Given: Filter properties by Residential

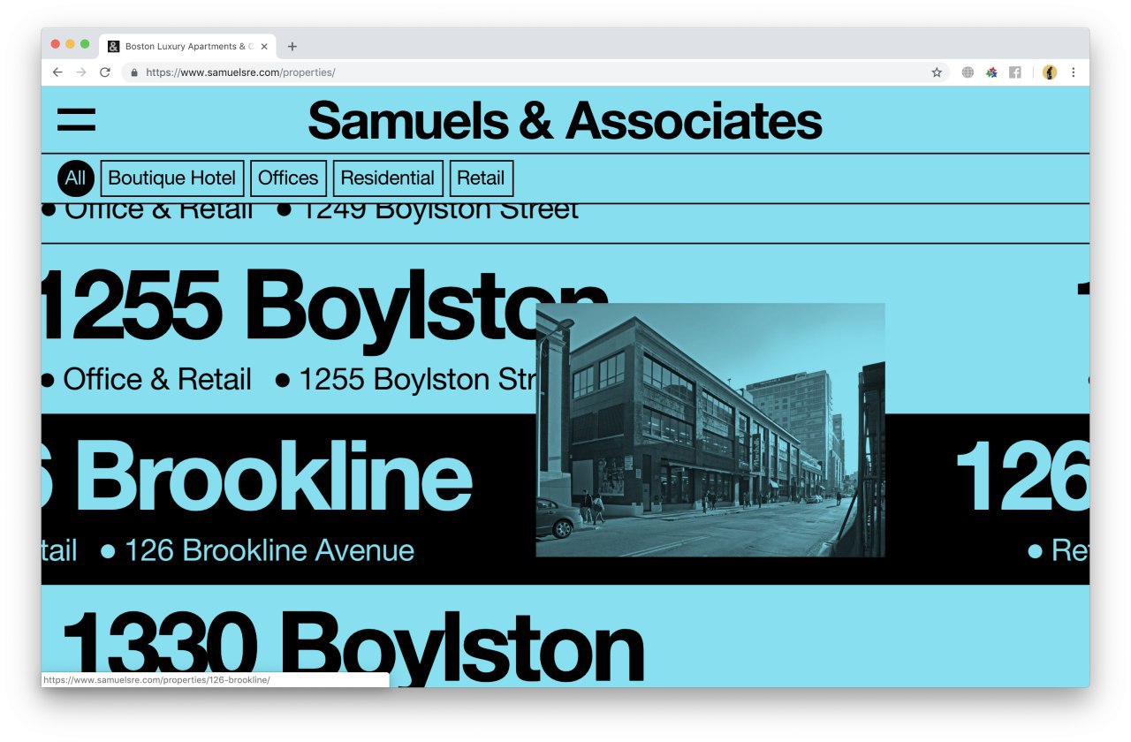Looking at the screenshot, I should (388, 178).
